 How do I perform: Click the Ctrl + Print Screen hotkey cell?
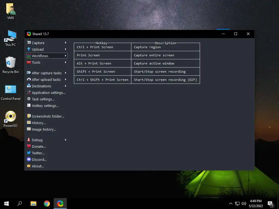click(102, 47)
